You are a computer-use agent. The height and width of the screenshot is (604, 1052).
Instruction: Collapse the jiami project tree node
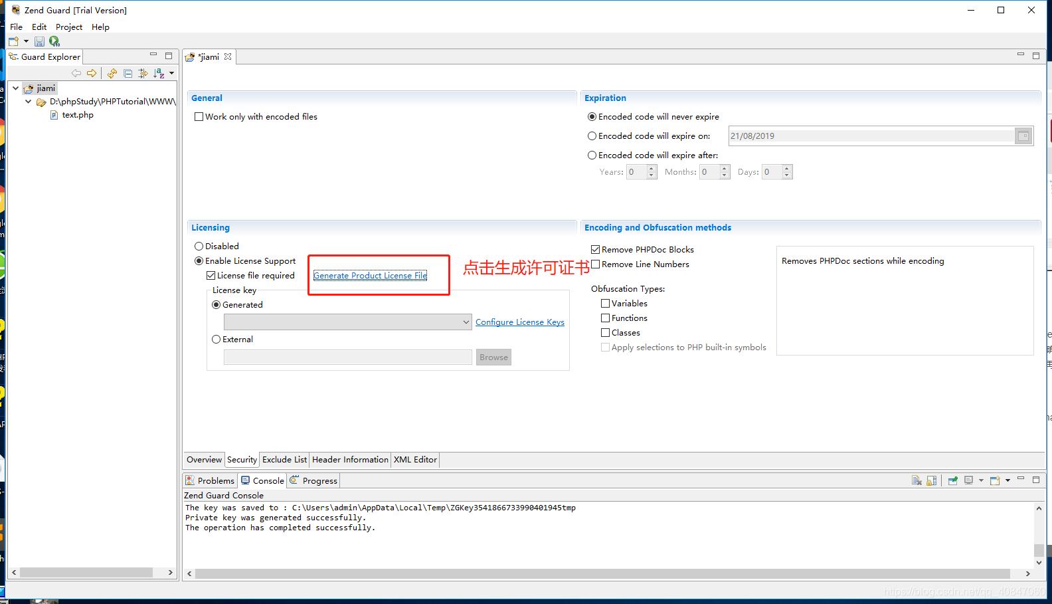[15, 88]
